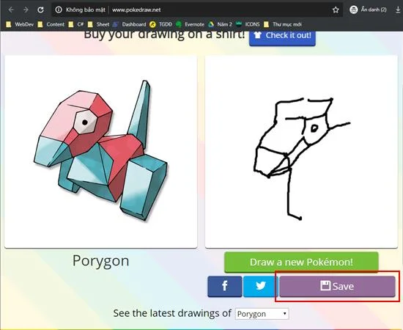Open the Thư mục mới bookmark folder
Screen dimensions: 403x330
[283, 24]
